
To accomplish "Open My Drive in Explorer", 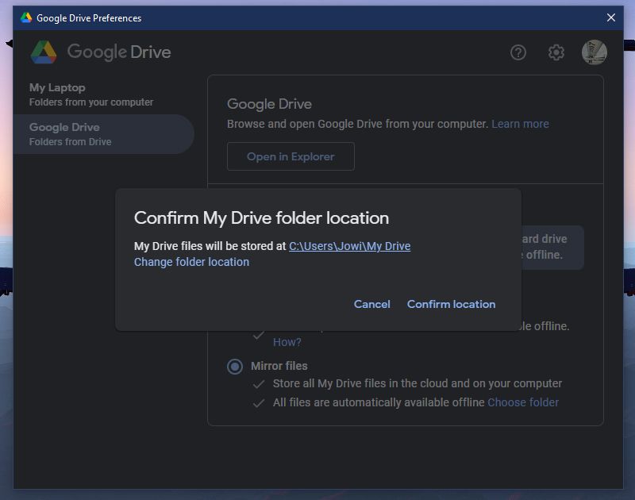I will tap(291, 156).
